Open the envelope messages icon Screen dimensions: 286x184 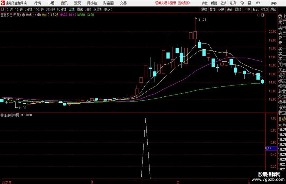tap(258, 3)
